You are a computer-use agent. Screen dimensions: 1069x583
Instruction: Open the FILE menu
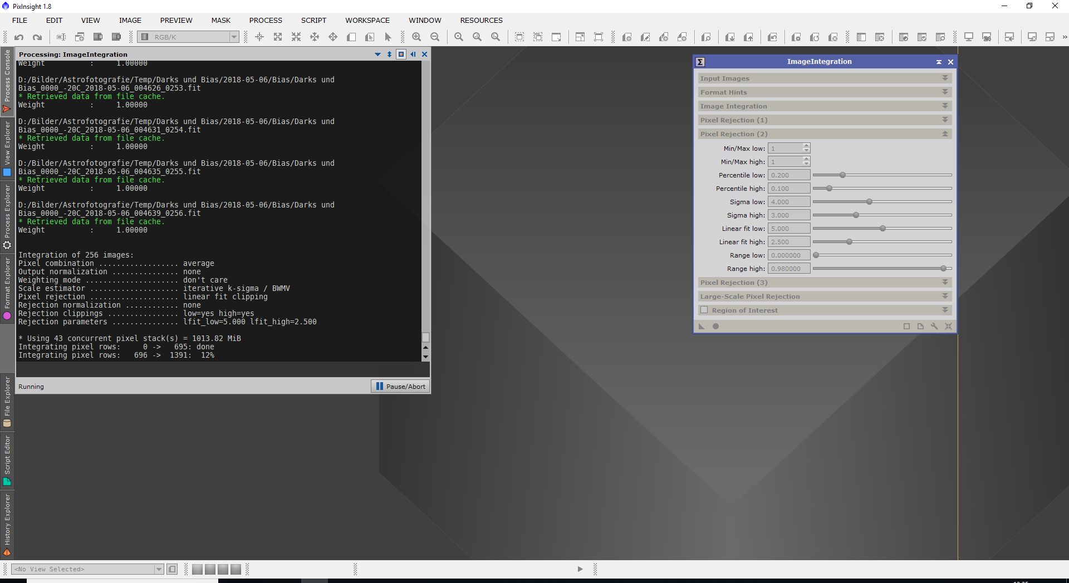point(19,20)
